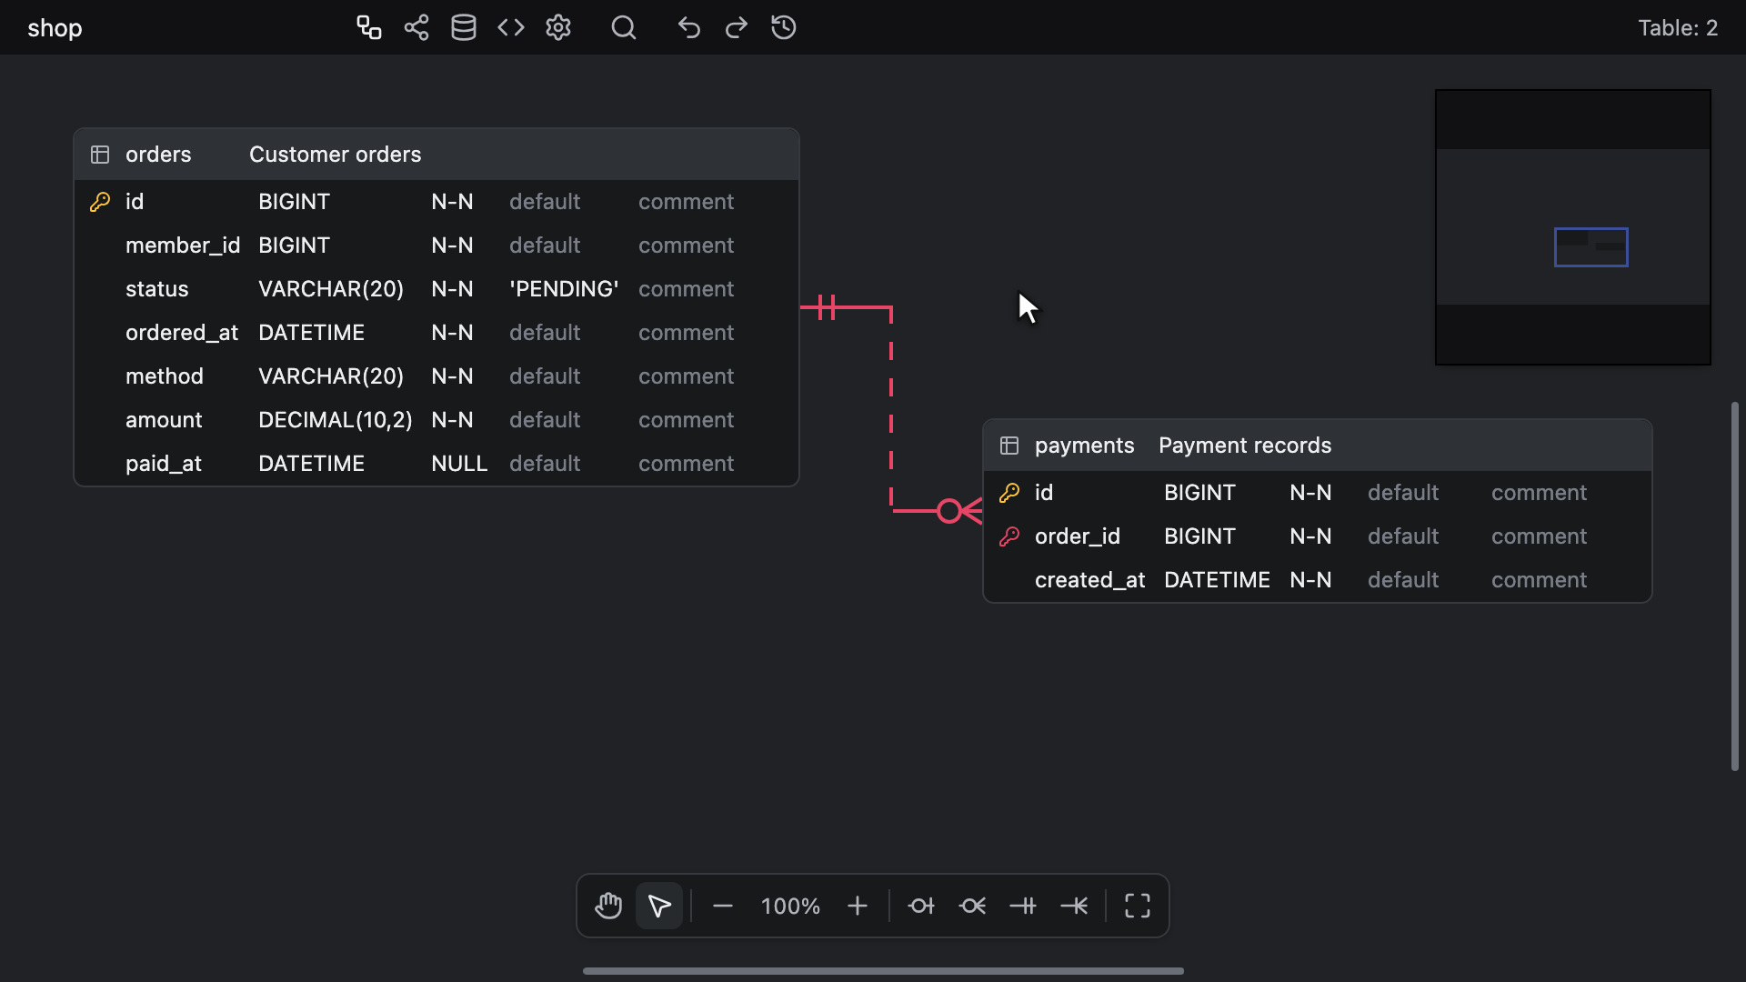Select the one-or-many relationship tool
Viewport: 1746px width, 982px height.
1074,906
